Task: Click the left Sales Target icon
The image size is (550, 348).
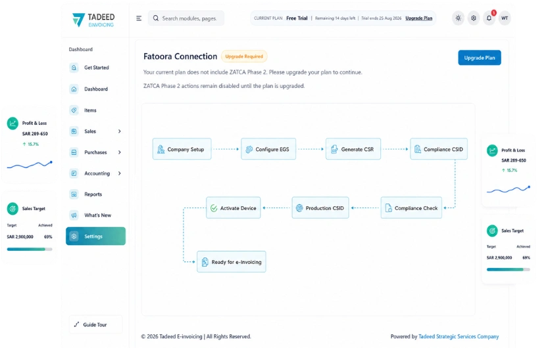Action: 12,209
